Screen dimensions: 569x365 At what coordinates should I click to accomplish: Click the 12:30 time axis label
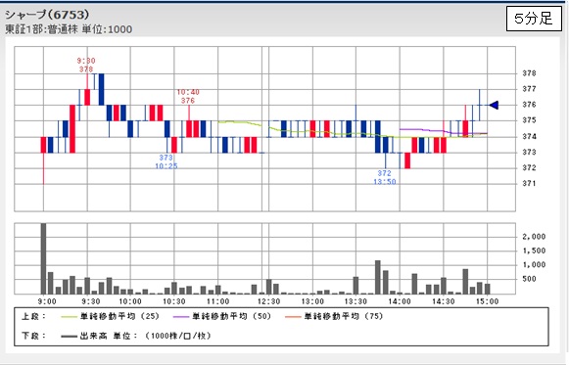(x=268, y=301)
